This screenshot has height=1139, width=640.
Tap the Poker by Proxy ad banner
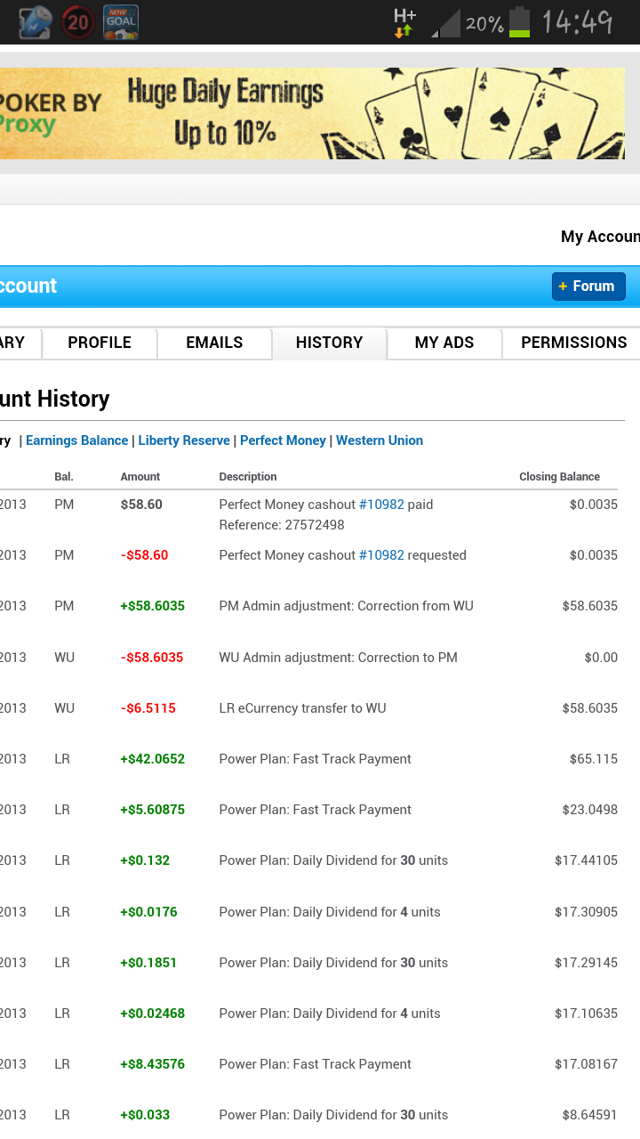(x=312, y=113)
